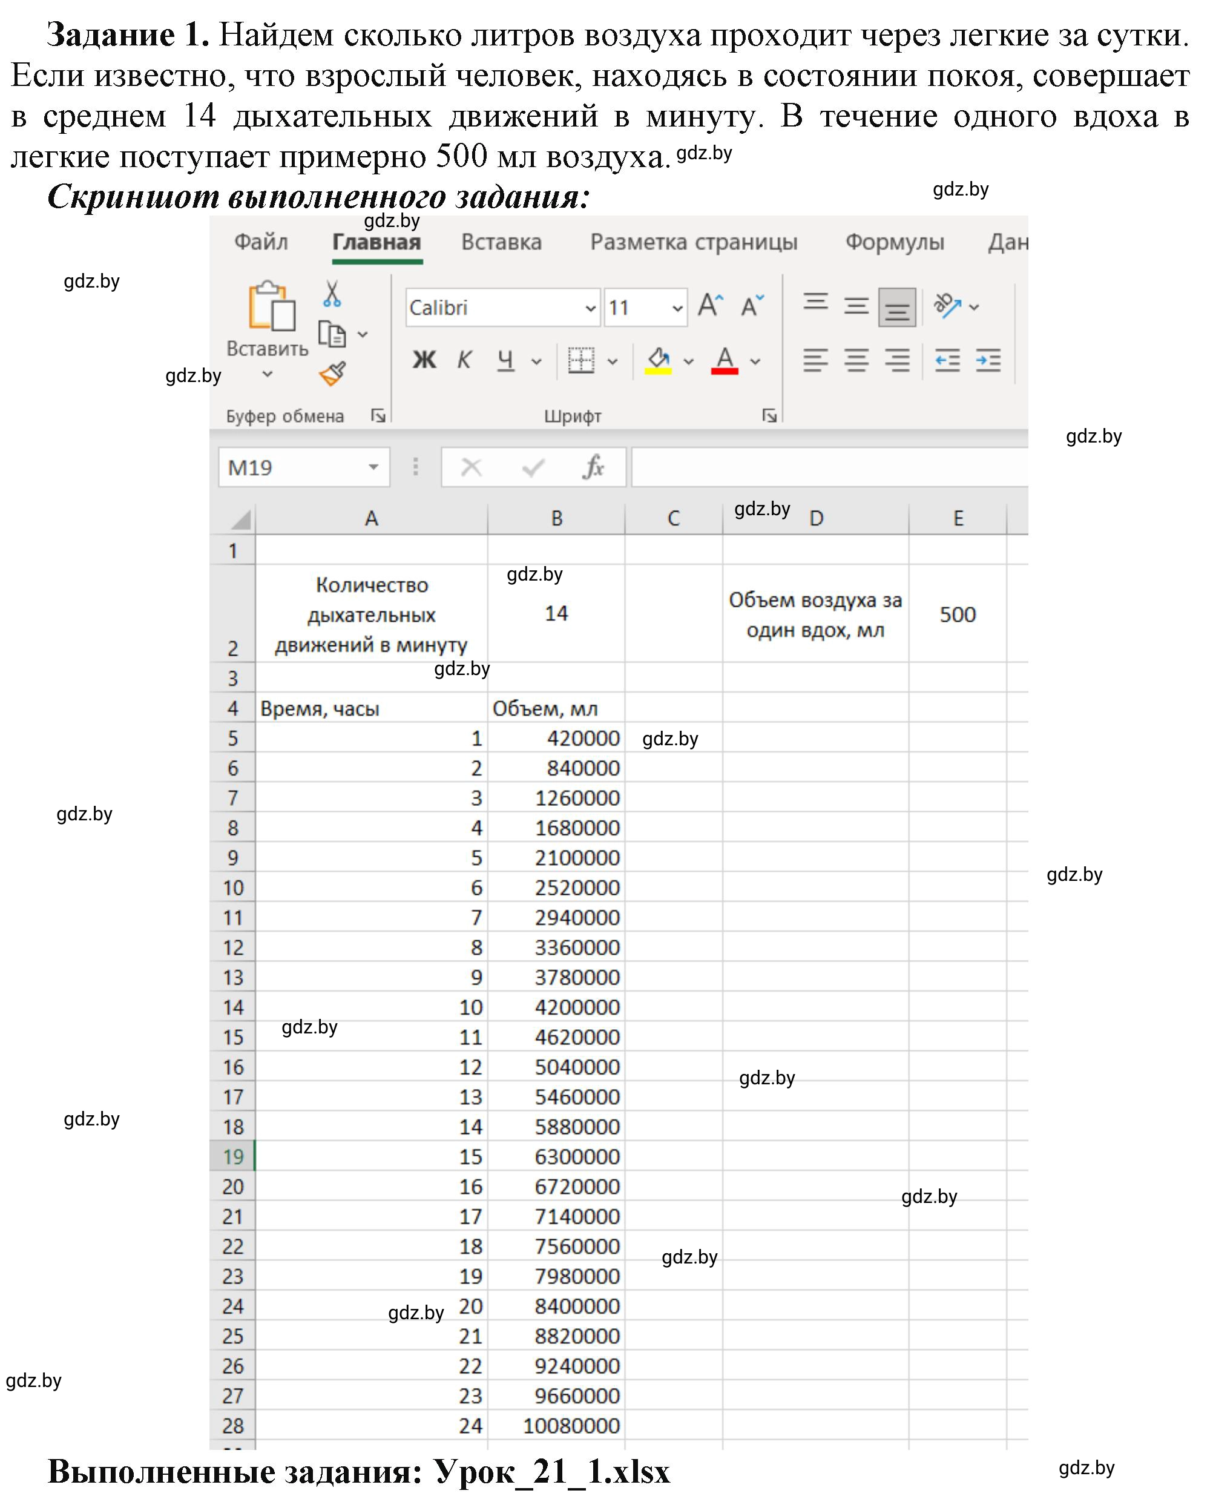Screen dimensions: 1213x1499
Task: Click the Enter checkmark in formula bar
Action: (533, 467)
